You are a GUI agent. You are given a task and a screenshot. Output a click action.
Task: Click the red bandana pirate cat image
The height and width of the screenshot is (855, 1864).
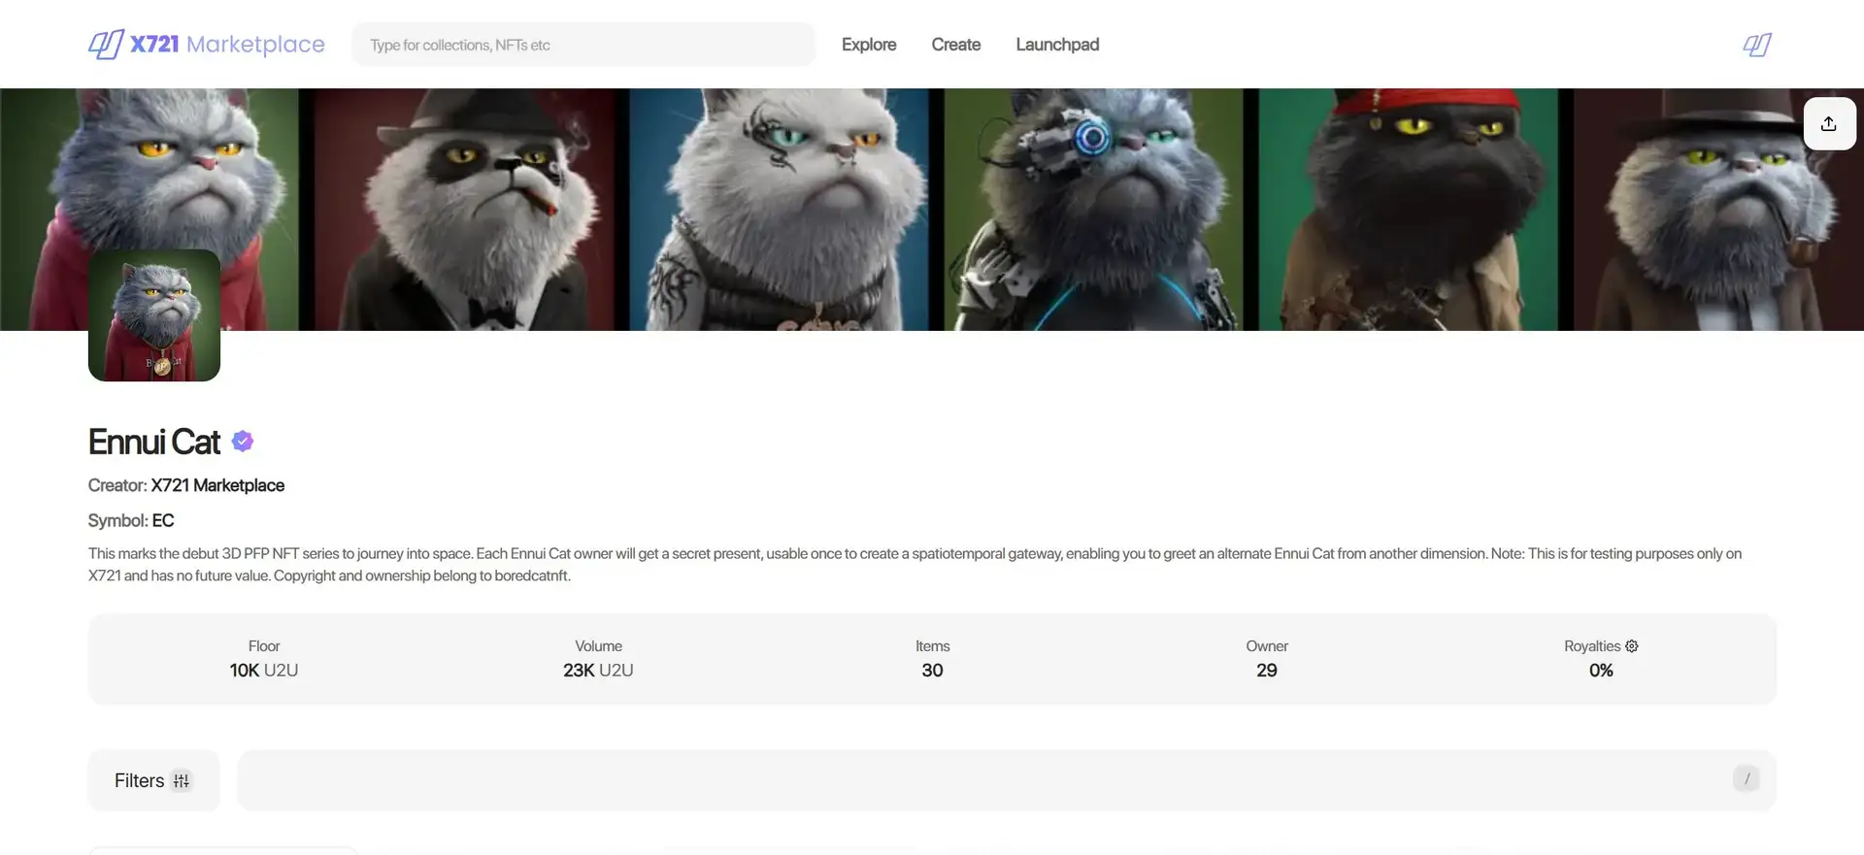(x=1408, y=209)
